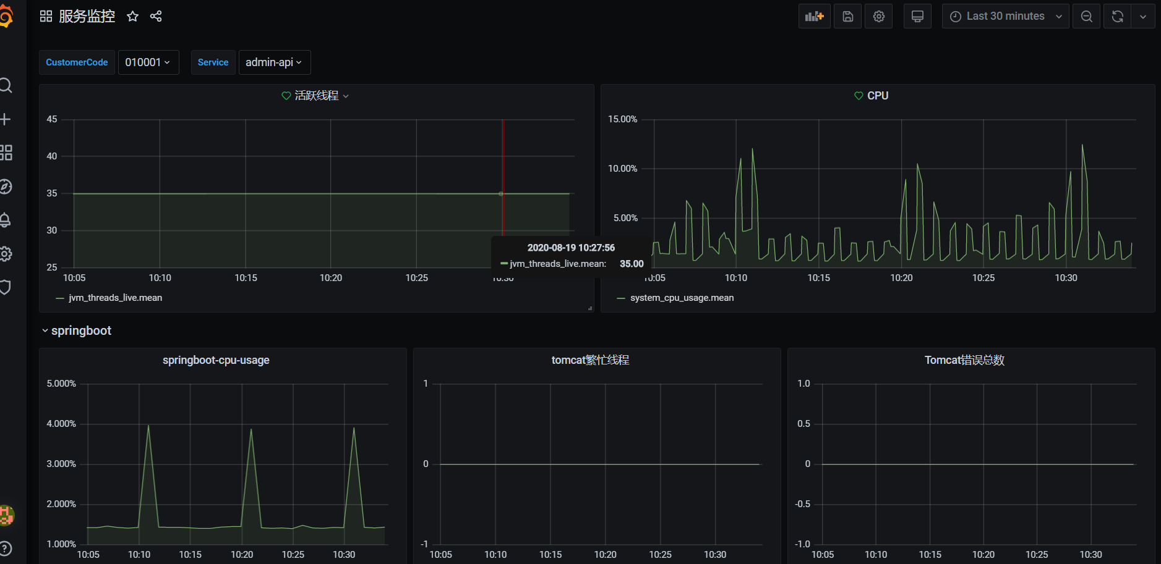
Task: Open the Last 30 minutes time picker
Action: pos(1004,16)
